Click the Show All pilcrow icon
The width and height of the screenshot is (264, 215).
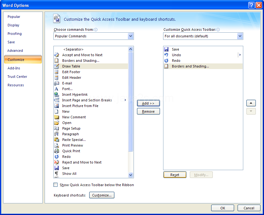(x=57, y=174)
